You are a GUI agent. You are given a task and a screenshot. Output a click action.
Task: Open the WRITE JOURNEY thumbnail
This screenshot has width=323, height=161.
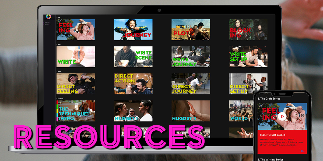[x=191, y=57]
